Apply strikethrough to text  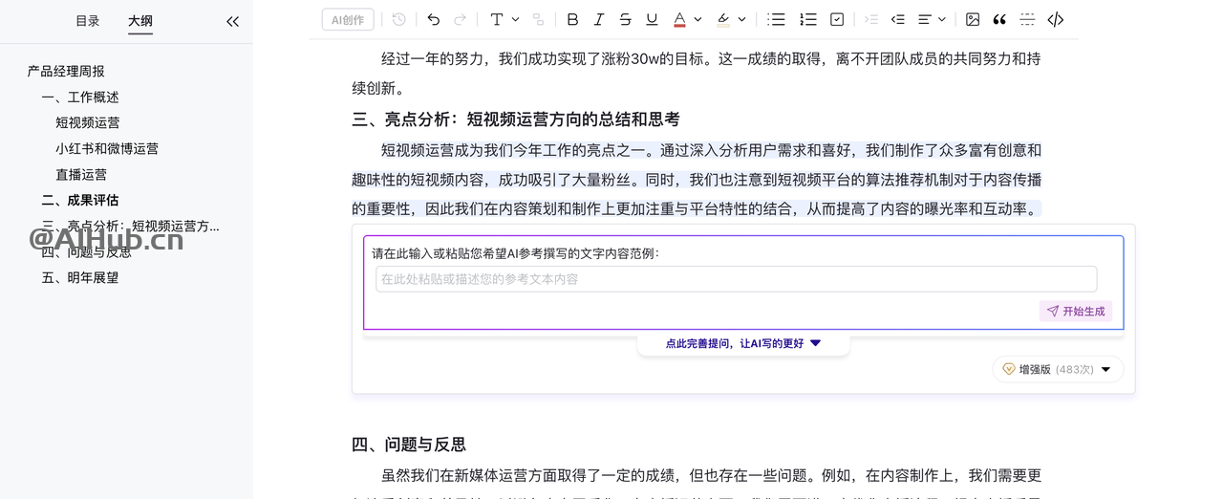coord(625,19)
